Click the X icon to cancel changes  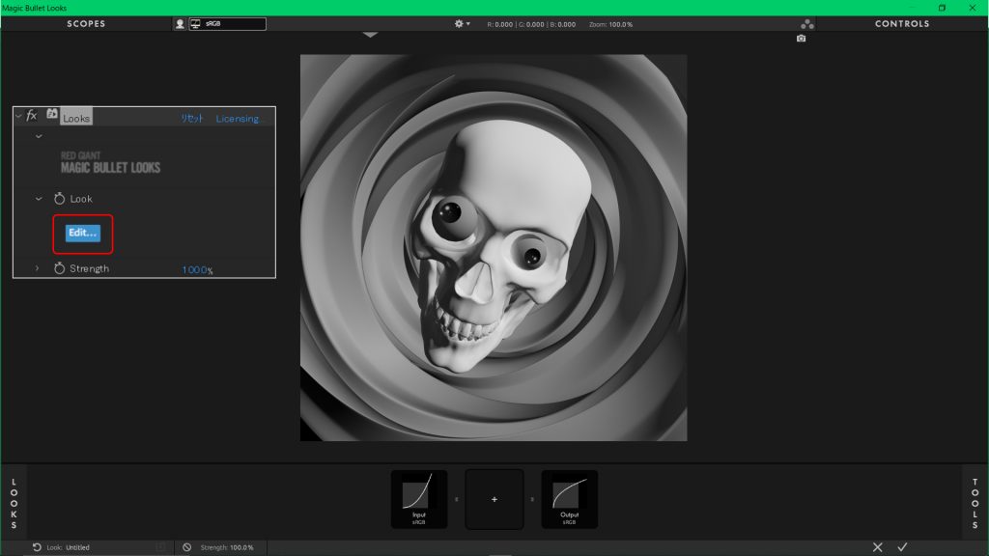pyautogui.click(x=877, y=547)
